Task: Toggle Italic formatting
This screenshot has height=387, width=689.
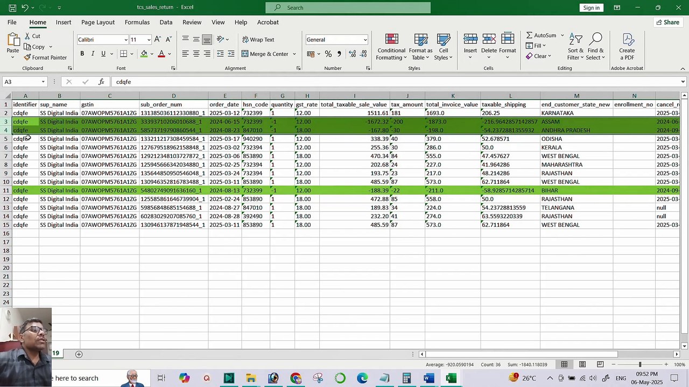Action: pos(93,54)
